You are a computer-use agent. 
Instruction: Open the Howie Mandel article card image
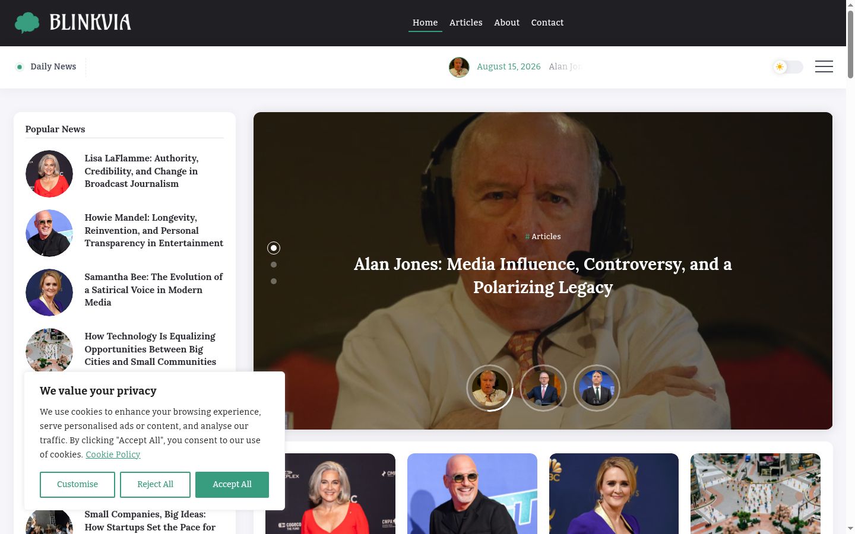pos(472,494)
